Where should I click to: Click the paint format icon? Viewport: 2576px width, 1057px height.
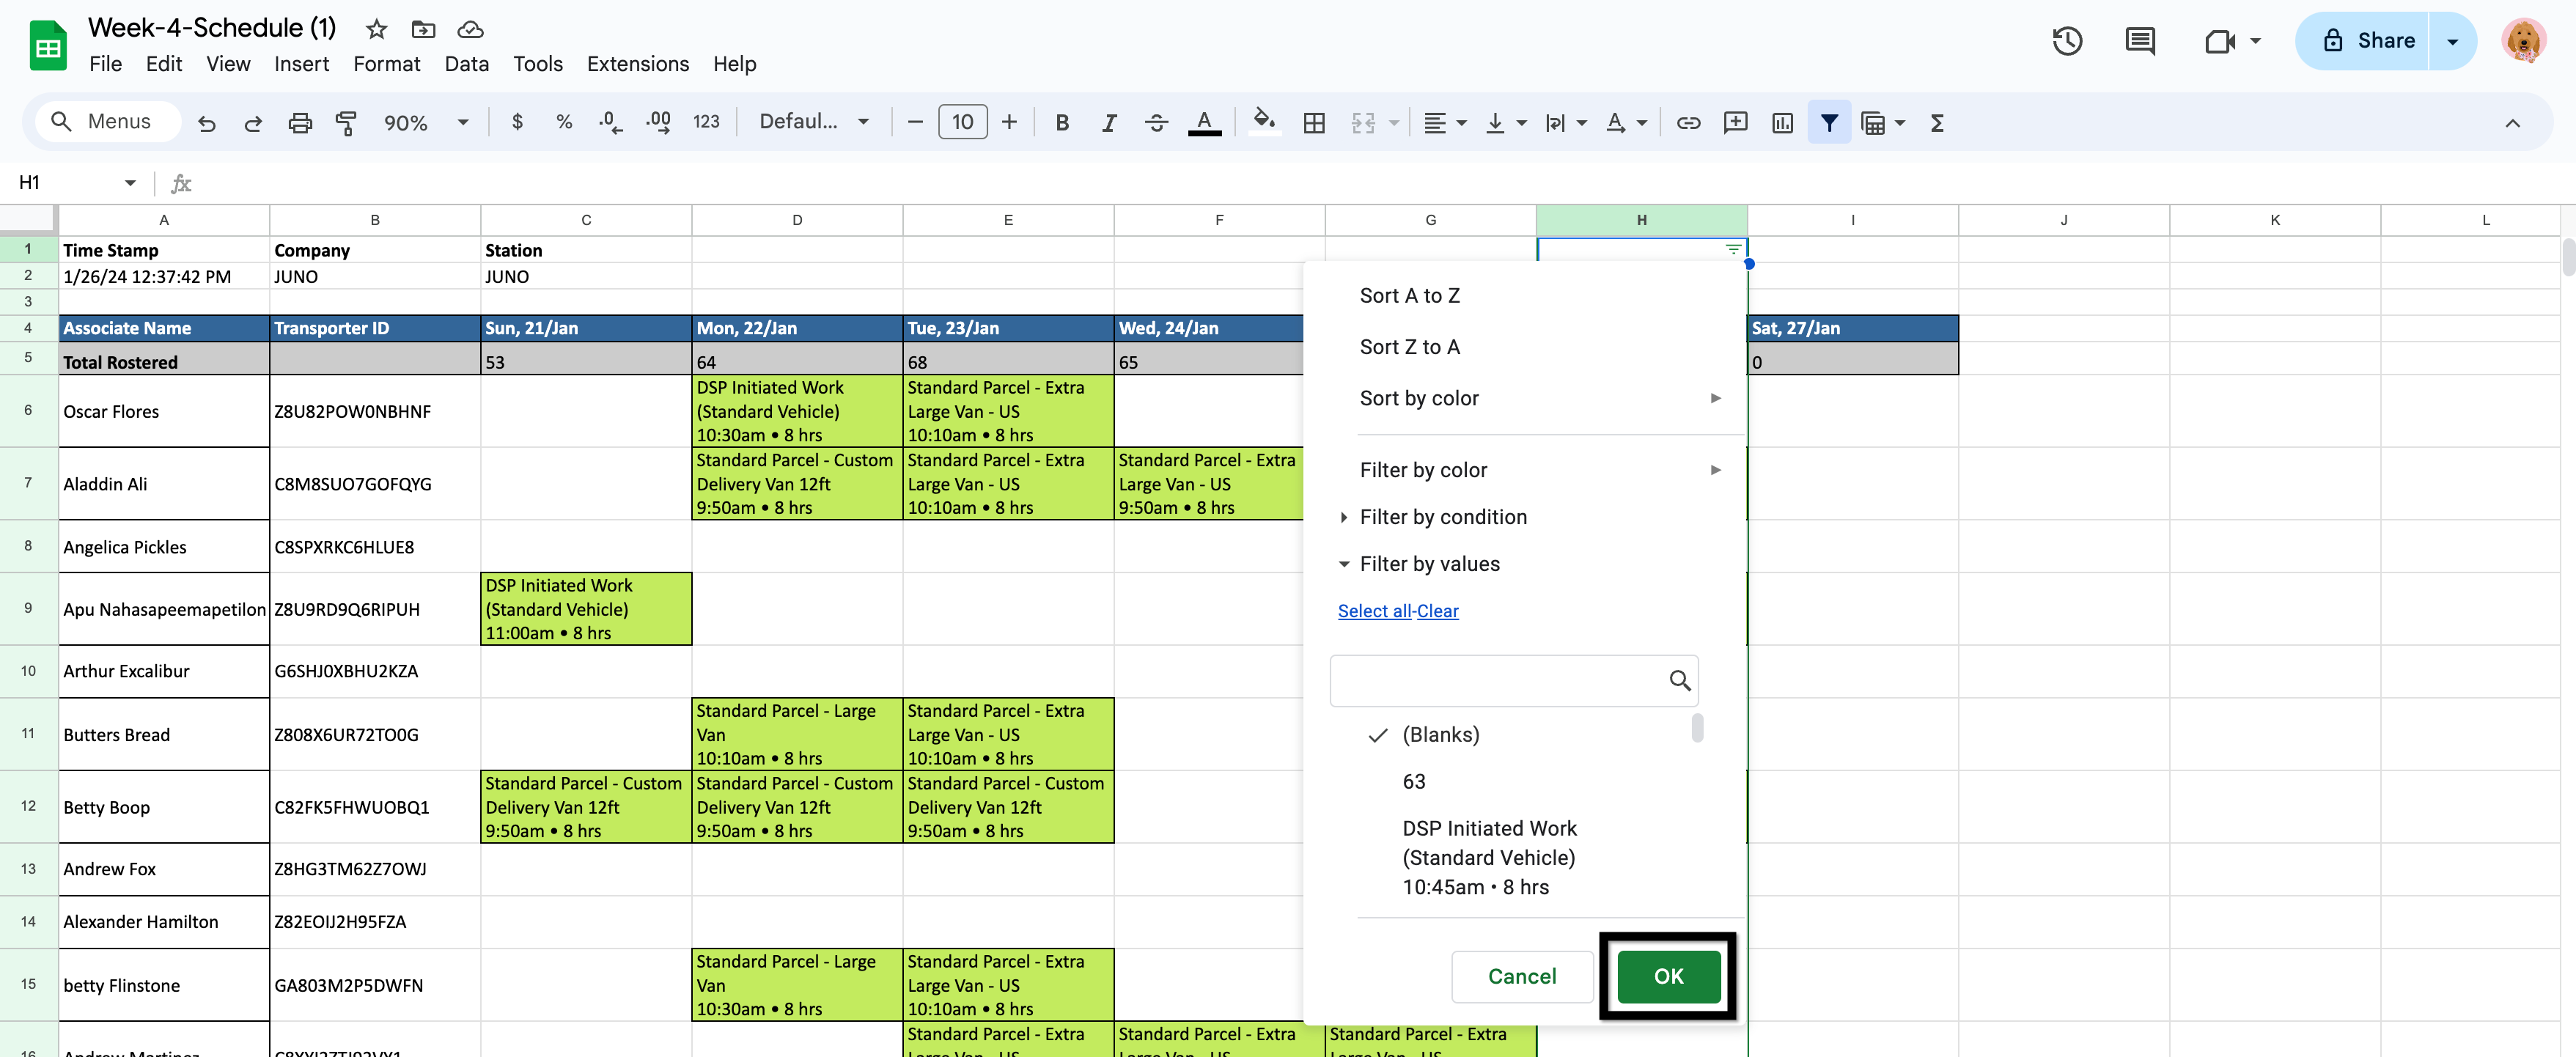point(346,122)
